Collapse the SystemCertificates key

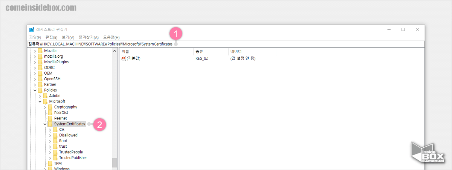(45, 124)
